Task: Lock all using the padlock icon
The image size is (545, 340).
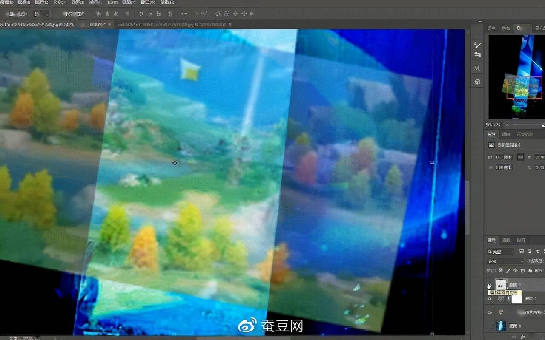Action: [x=530, y=270]
